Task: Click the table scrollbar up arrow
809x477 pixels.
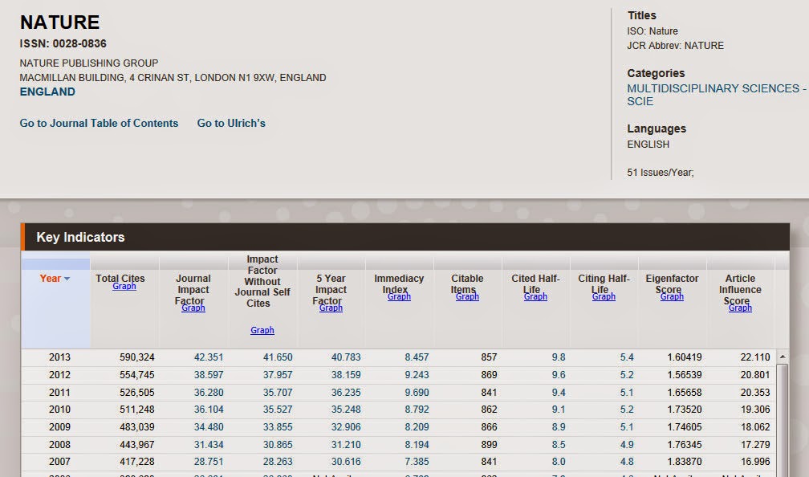Action: pyautogui.click(x=783, y=357)
